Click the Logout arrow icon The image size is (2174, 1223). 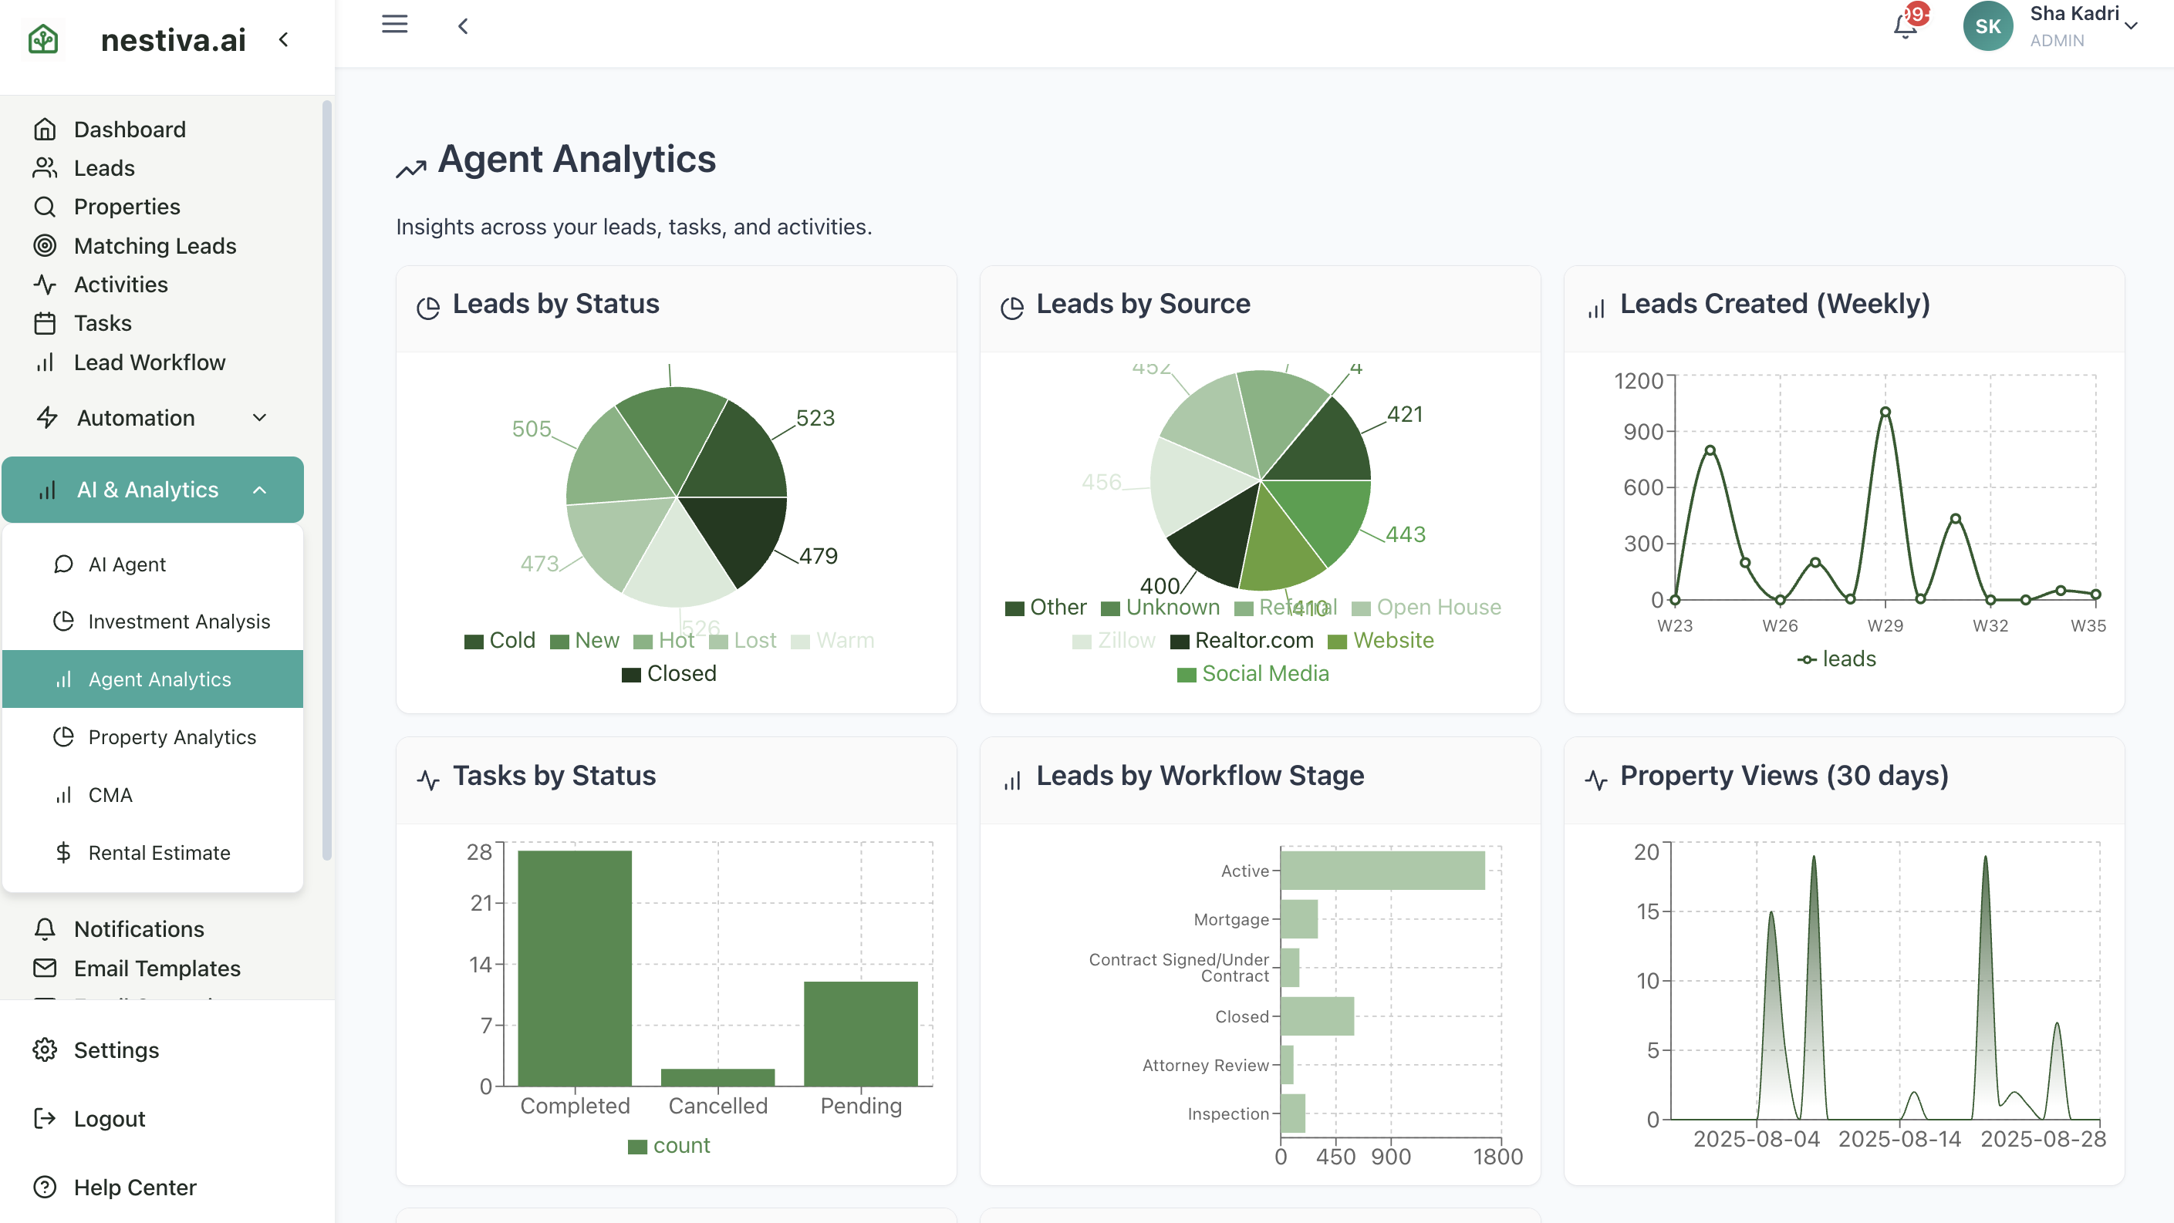(x=45, y=1118)
